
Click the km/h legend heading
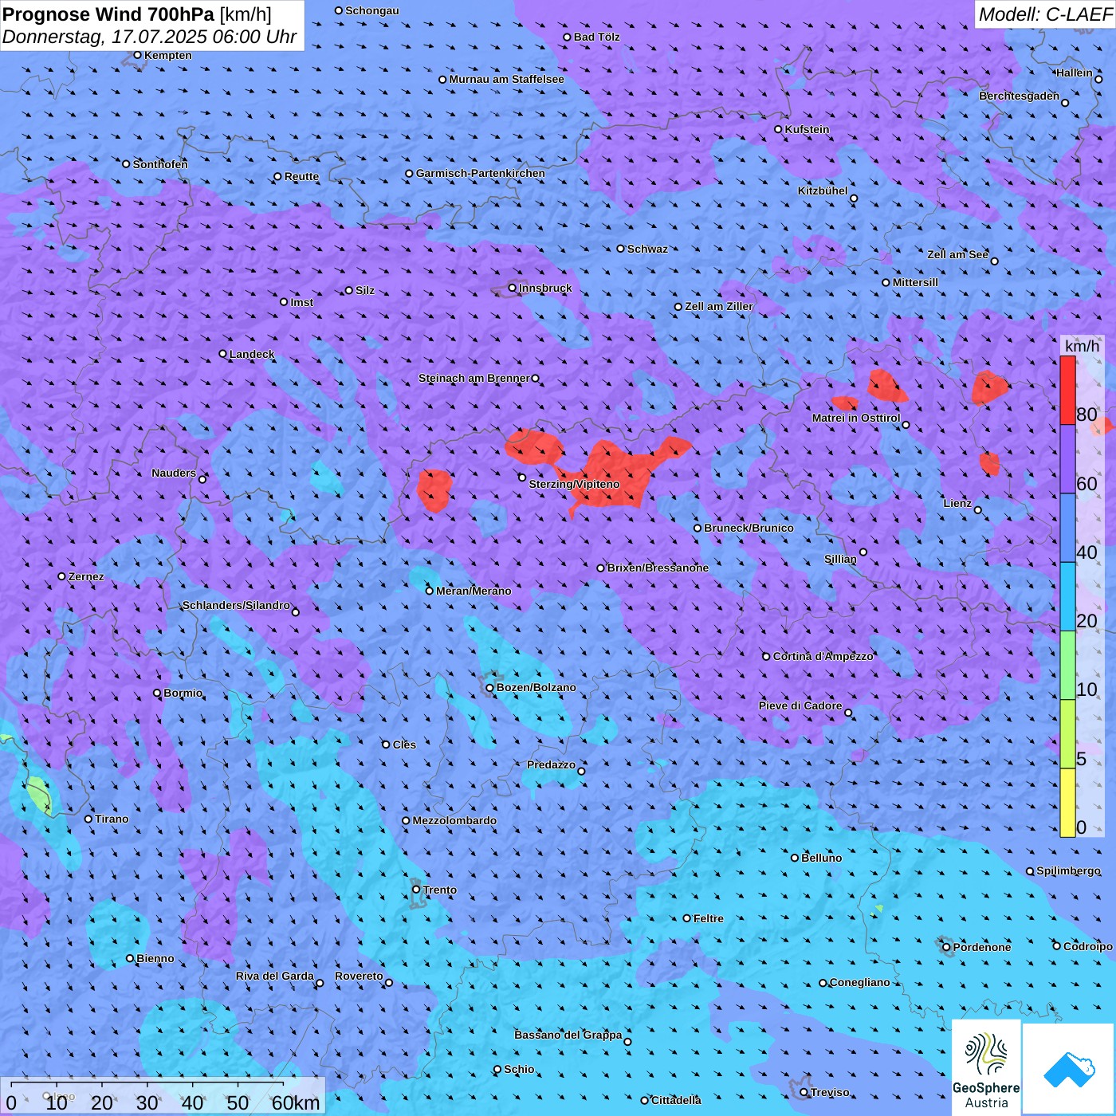click(x=1082, y=345)
